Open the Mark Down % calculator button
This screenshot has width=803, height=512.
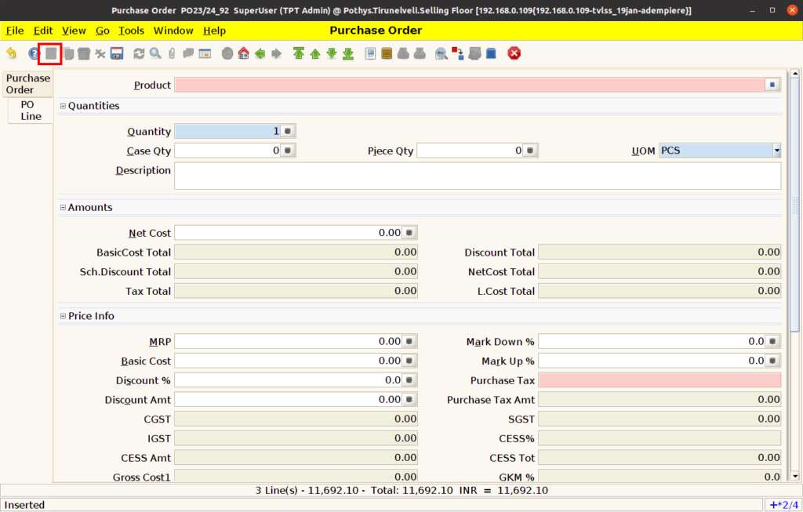click(772, 341)
